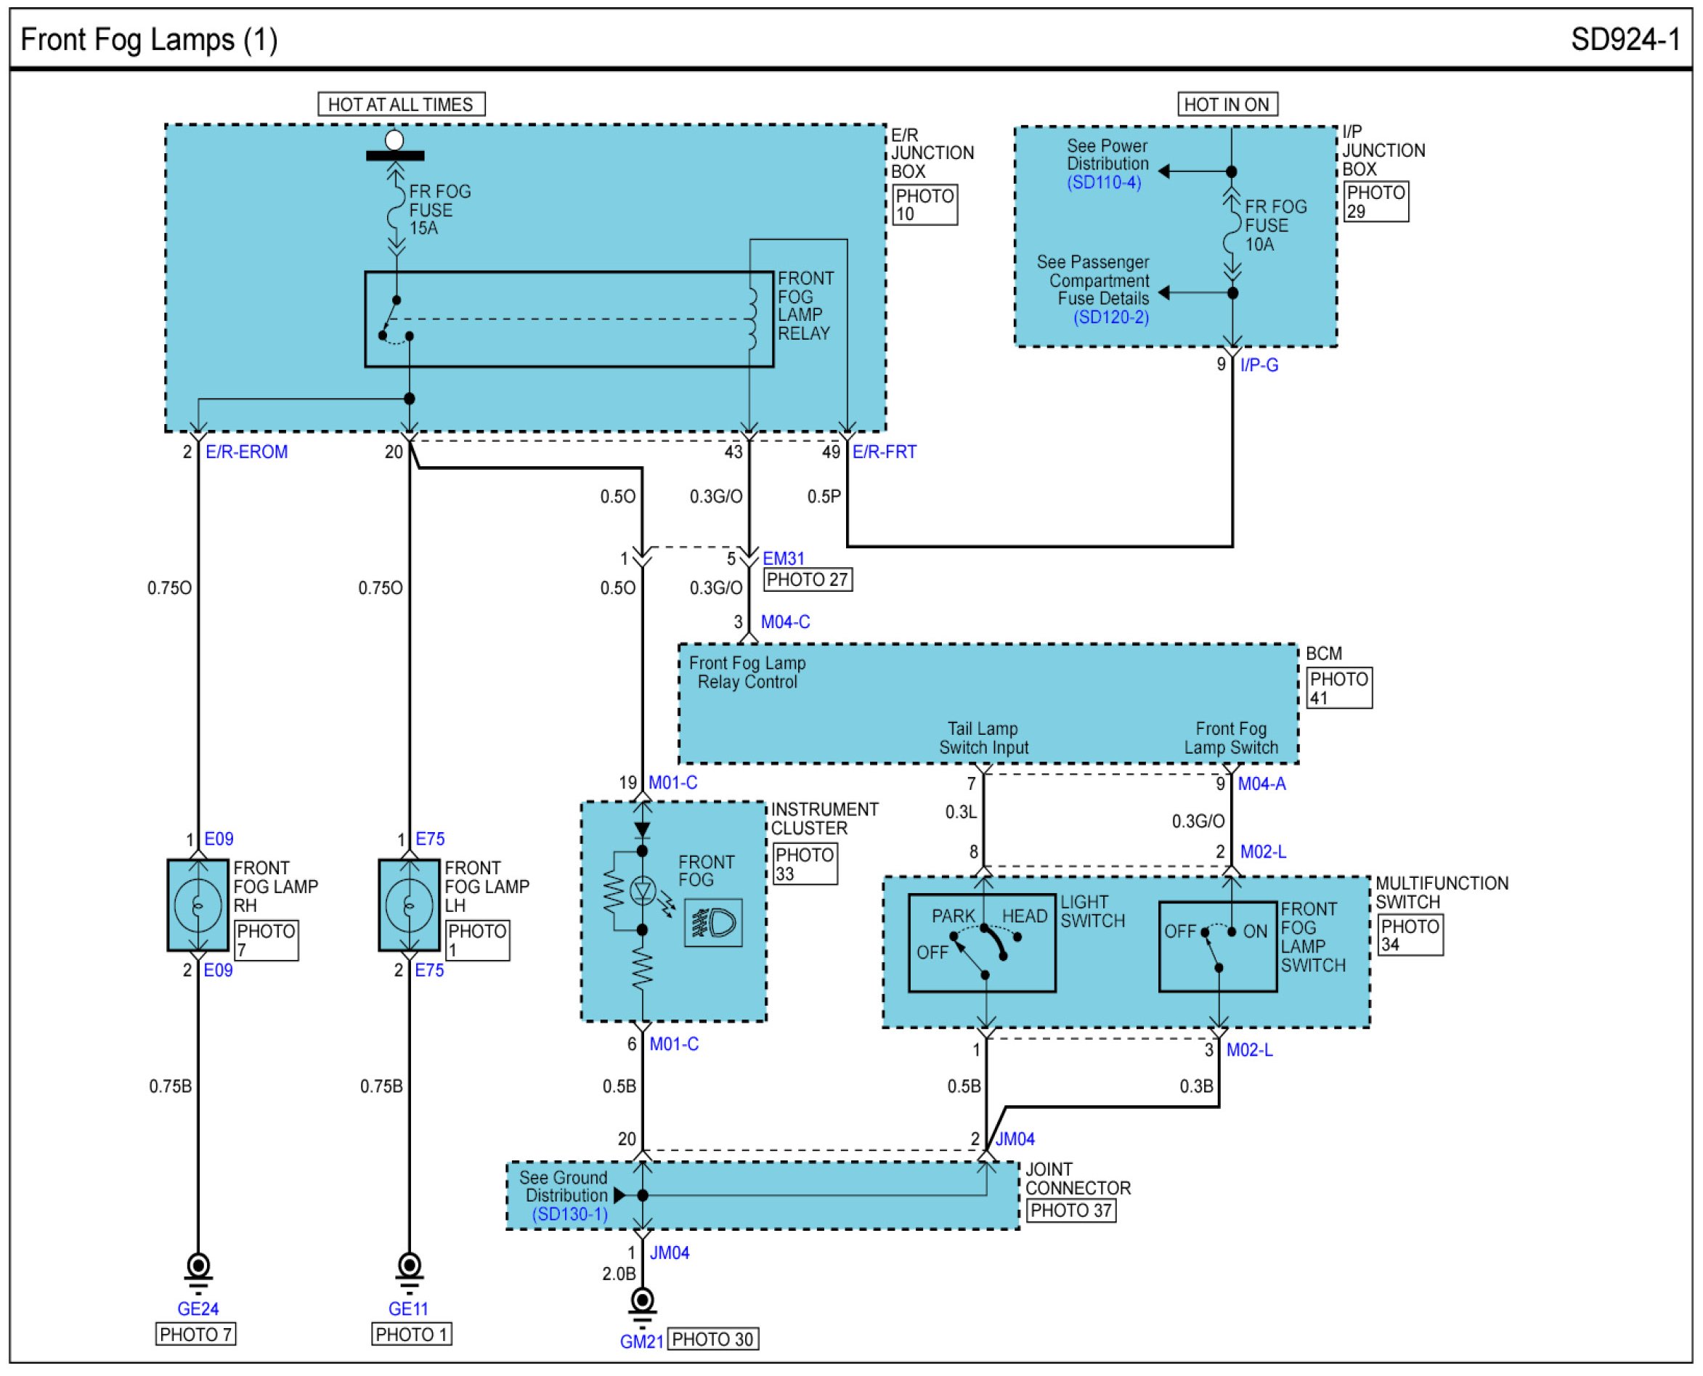Open the SD110-4 power distribution link

tap(1104, 182)
